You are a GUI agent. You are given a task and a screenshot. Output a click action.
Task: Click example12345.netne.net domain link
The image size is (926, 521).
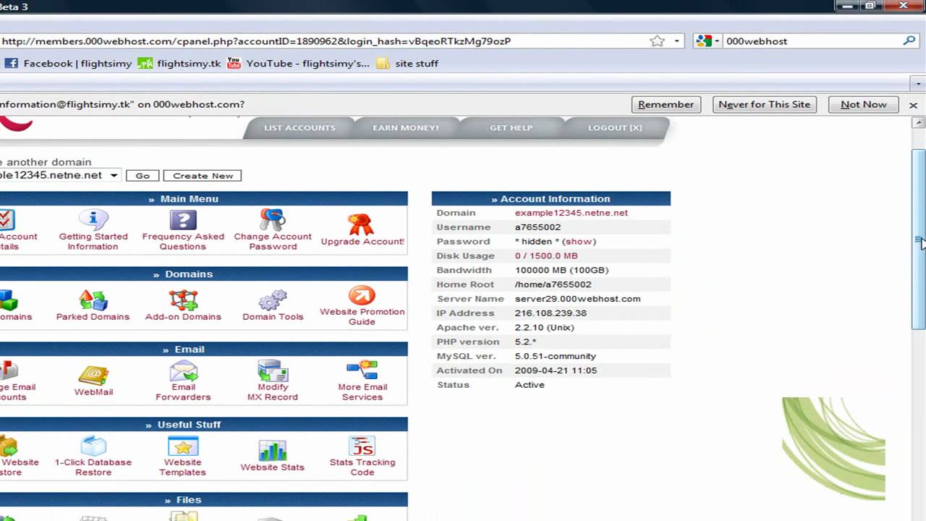coord(572,213)
